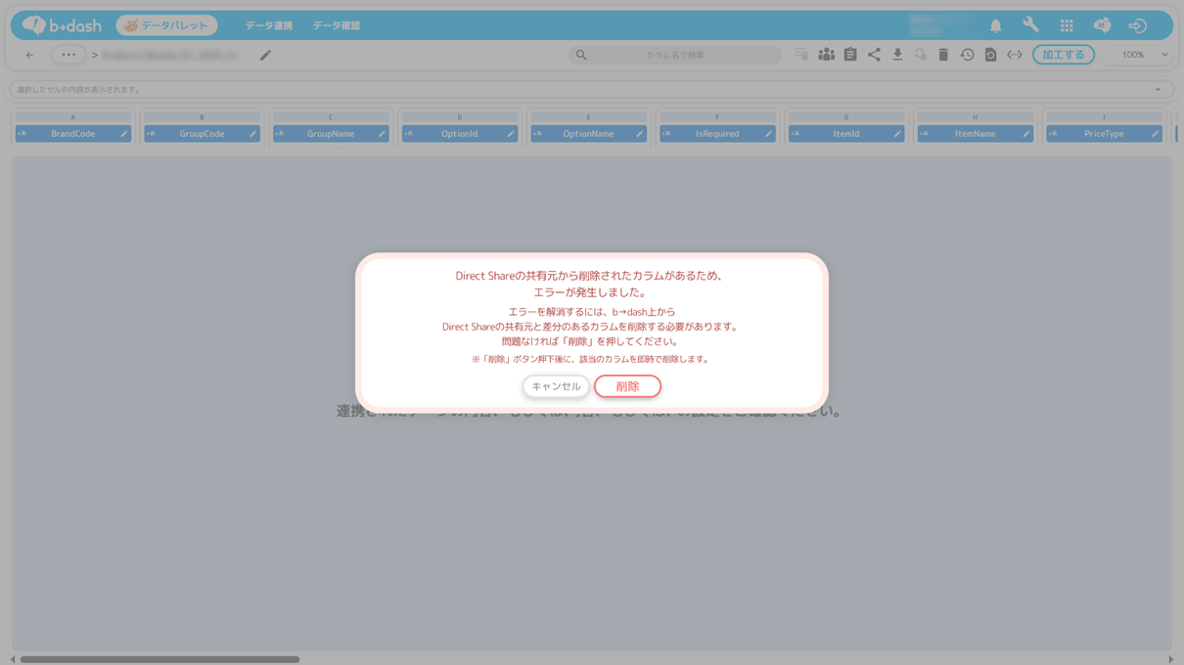Click the chat support mascot icon
The height and width of the screenshot is (665, 1184).
[1102, 26]
